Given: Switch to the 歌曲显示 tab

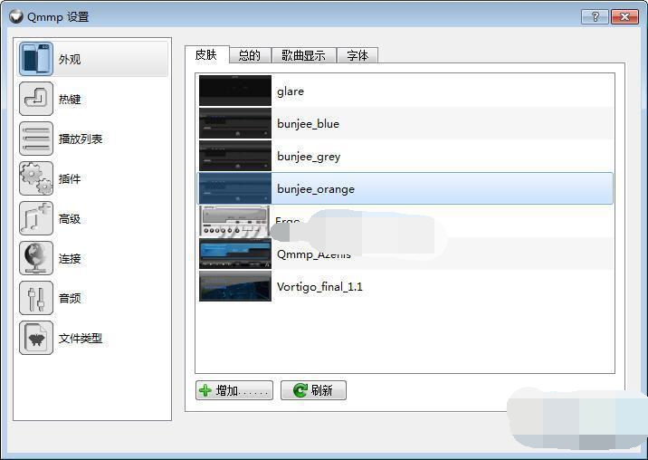Looking at the screenshot, I should coord(303,55).
